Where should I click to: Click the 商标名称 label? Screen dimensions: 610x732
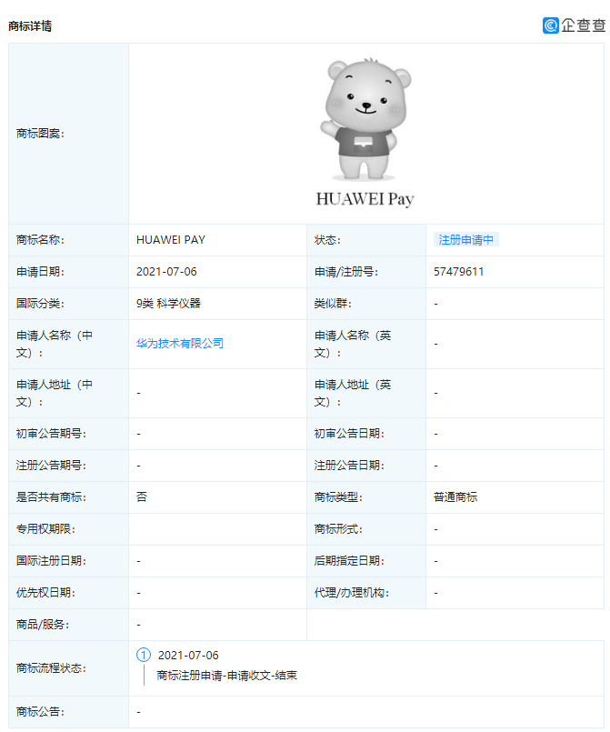pyautogui.click(x=40, y=240)
